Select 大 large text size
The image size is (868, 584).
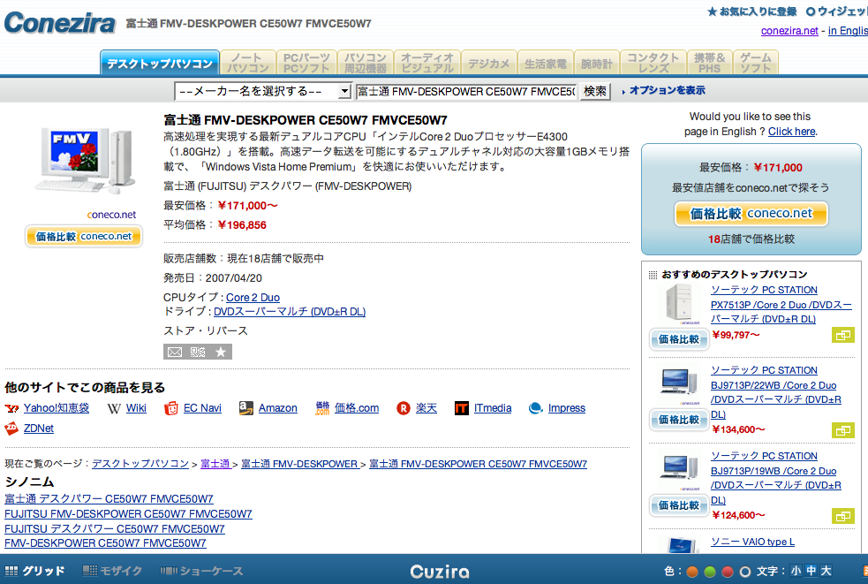click(x=826, y=571)
